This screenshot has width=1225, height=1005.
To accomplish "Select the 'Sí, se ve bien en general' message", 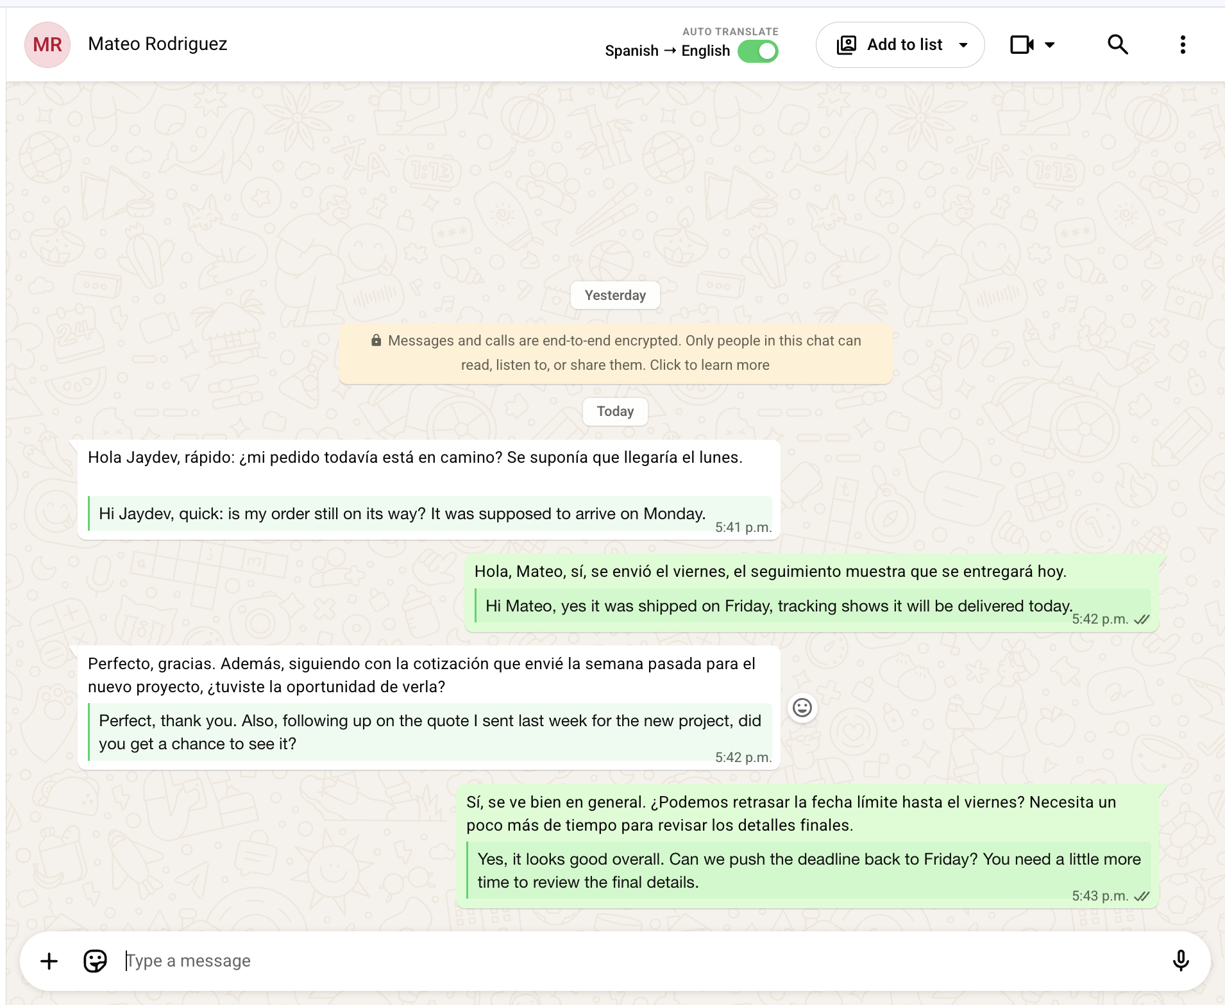I will 791,813.
